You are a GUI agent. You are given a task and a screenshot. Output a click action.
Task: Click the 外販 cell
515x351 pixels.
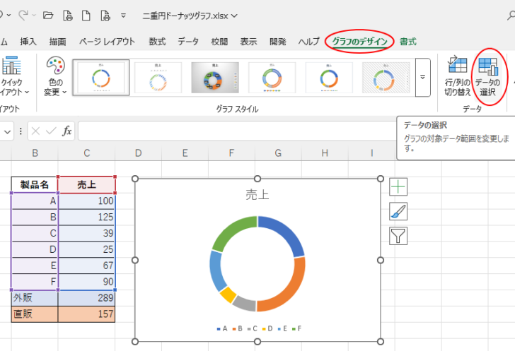tap(35, 298)
